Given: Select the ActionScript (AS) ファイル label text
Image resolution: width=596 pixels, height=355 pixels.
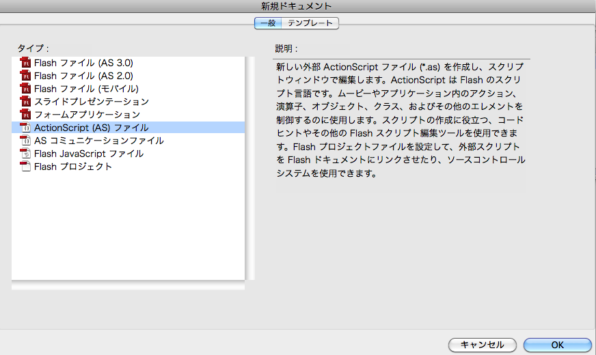Looking at the screenshot, I should click(91, 128).
